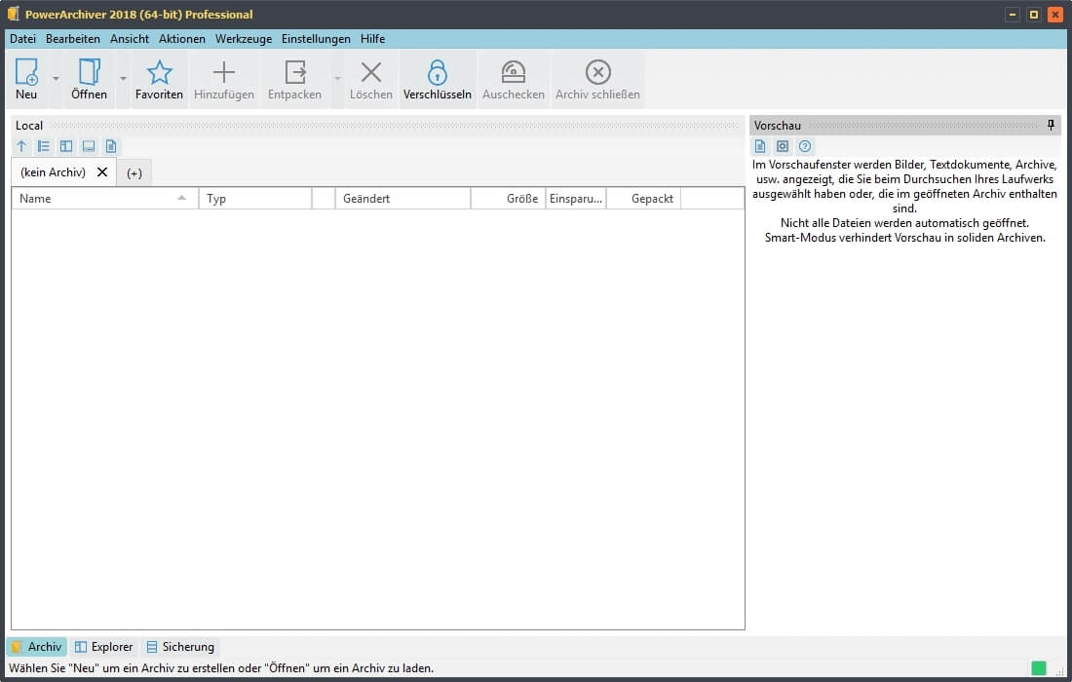Click the help icon in Vorschau panel

point(805,146)
